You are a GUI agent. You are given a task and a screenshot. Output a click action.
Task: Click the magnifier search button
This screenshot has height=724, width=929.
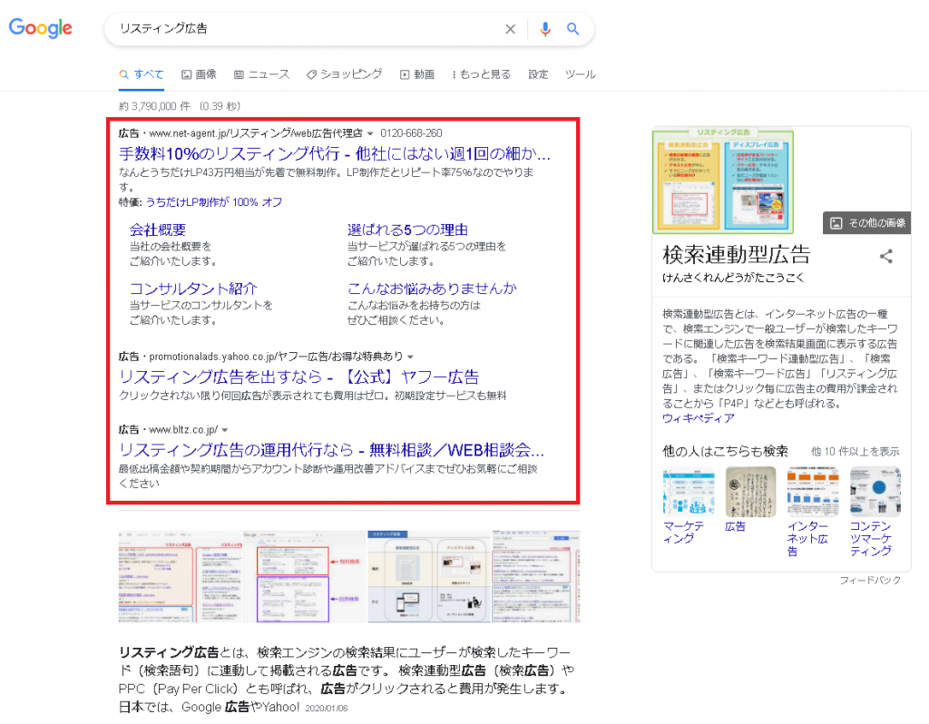(x=573, y=28)
